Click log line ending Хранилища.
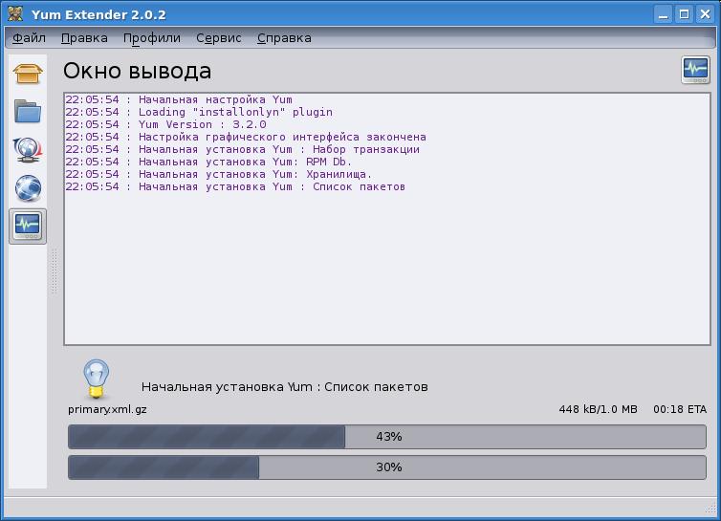This screenshot has width=721, height=521. click(218, 174)
